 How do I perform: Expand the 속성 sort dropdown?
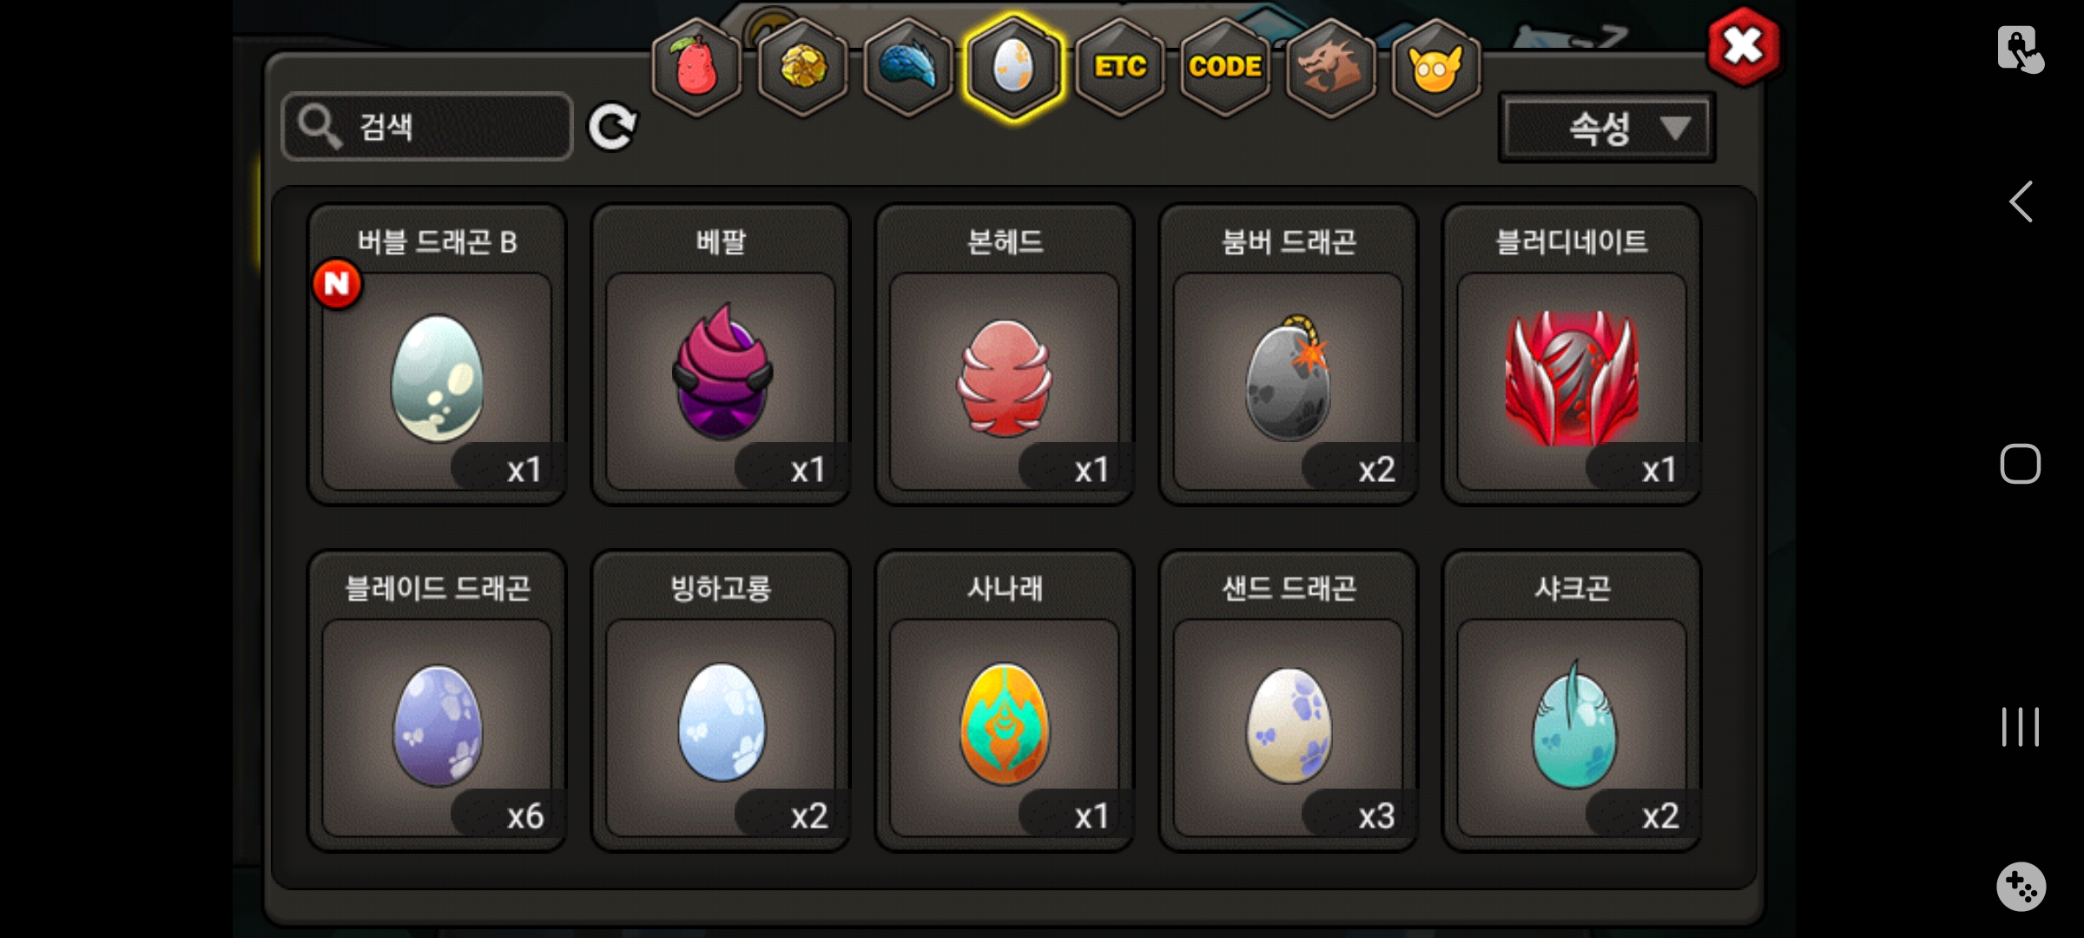point(1606,129)
